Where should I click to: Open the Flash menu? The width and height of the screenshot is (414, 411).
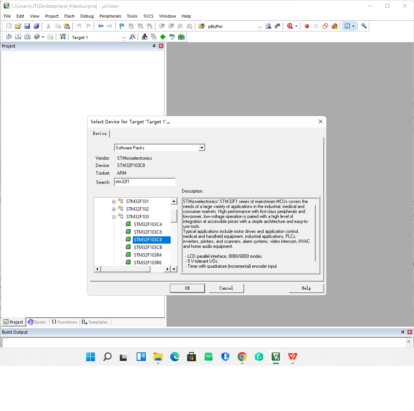pyautogui.click(x=69, y=16)
